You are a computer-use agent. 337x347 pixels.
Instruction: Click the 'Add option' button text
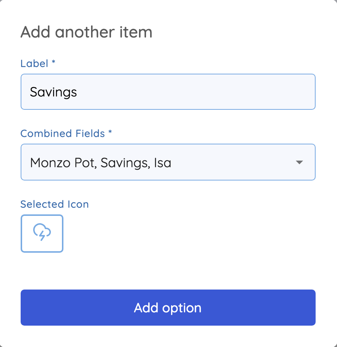coord(168,308)
